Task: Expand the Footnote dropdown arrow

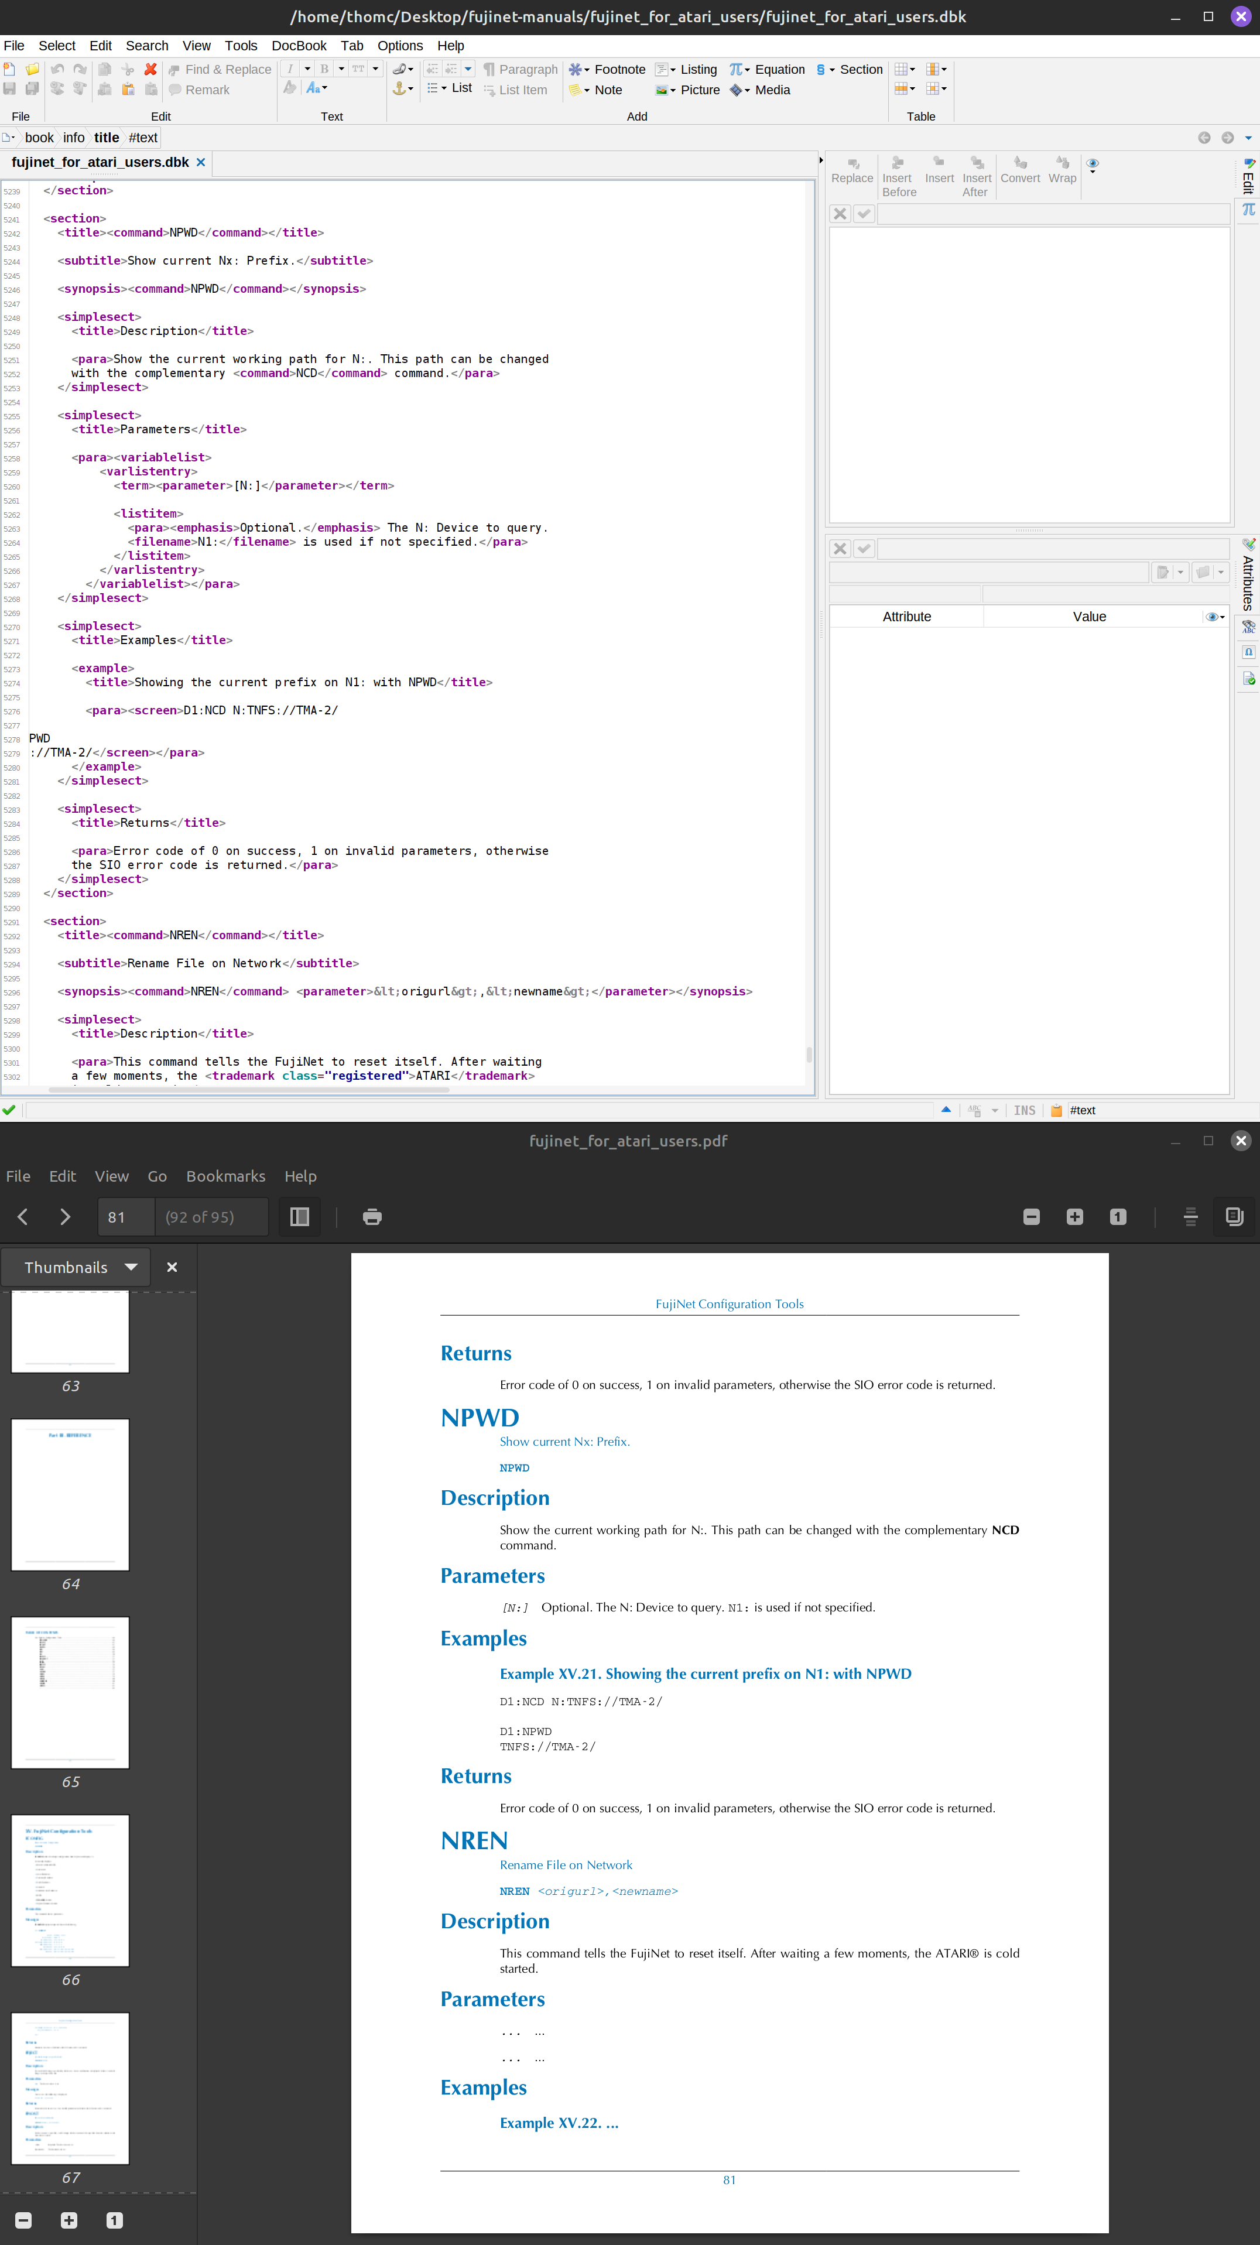Action: 587,70
